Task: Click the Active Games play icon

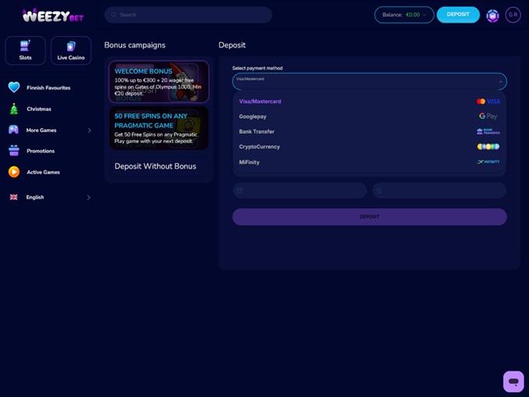Action: coord(14,172)
